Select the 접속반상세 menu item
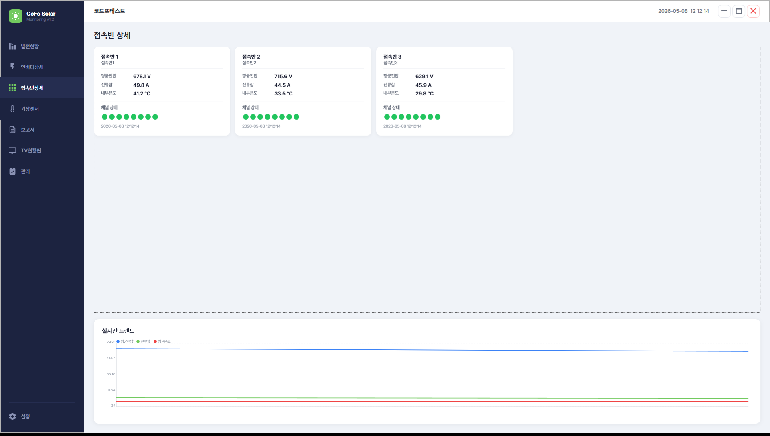 [x=42, y=88]
